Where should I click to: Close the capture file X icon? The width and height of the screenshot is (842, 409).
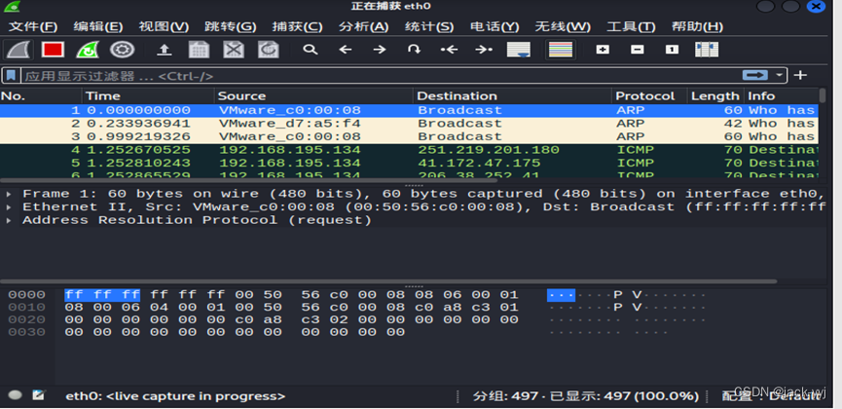click(234, 50)
